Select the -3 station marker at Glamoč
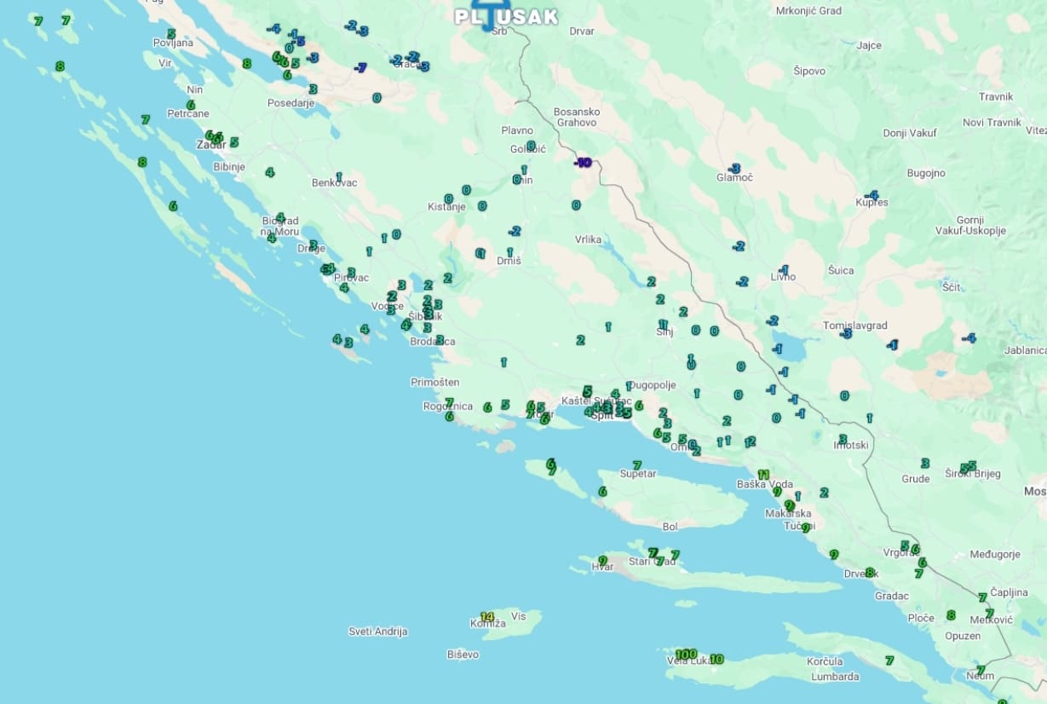 pos(735,168)
